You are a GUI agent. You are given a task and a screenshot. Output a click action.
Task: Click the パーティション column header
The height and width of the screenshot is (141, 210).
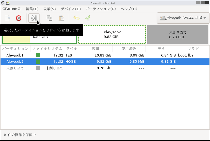[15, 48]
